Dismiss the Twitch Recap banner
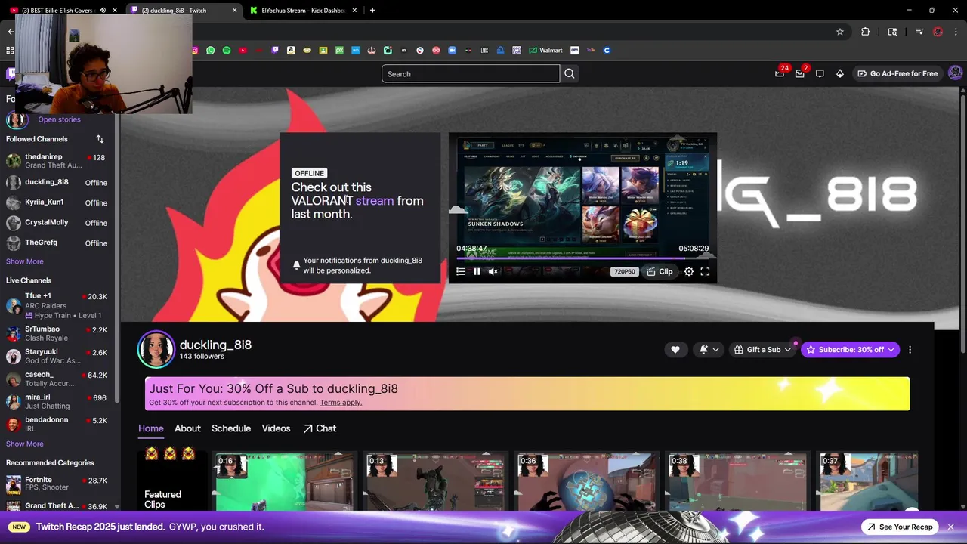This screenshot has height=544, width=967. pyautogui.click(x=950, y=527)
